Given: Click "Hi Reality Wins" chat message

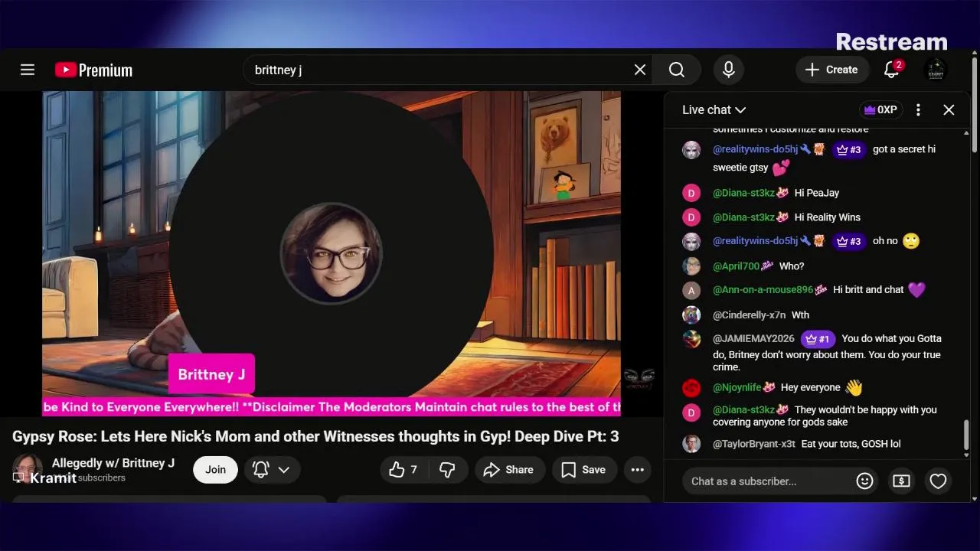Looking at the screenshot, I should pyautogui.click(x=828, y=217).
